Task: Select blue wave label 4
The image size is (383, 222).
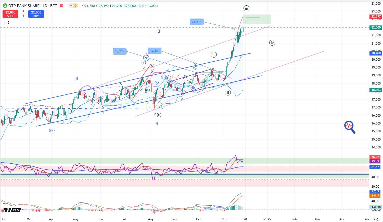Action: click(x=157, y=123)
